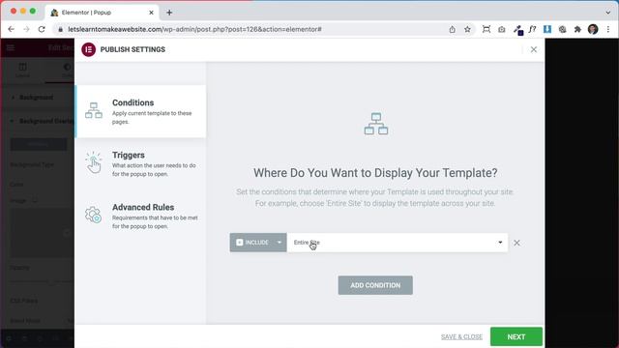619x348 pixels.
Task: Click the Conditions hierarchy icon in sidebar
Action: click(94, 110)
